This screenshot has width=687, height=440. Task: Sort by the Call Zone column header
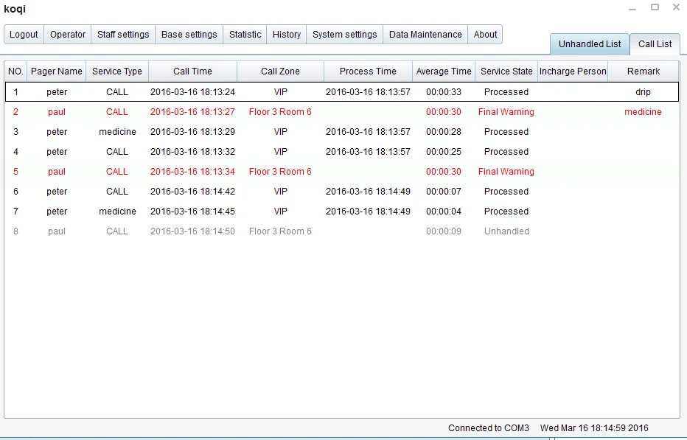[x=280, y=71]
